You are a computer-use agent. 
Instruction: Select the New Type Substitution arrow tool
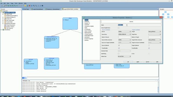click(x=17, y=6)
